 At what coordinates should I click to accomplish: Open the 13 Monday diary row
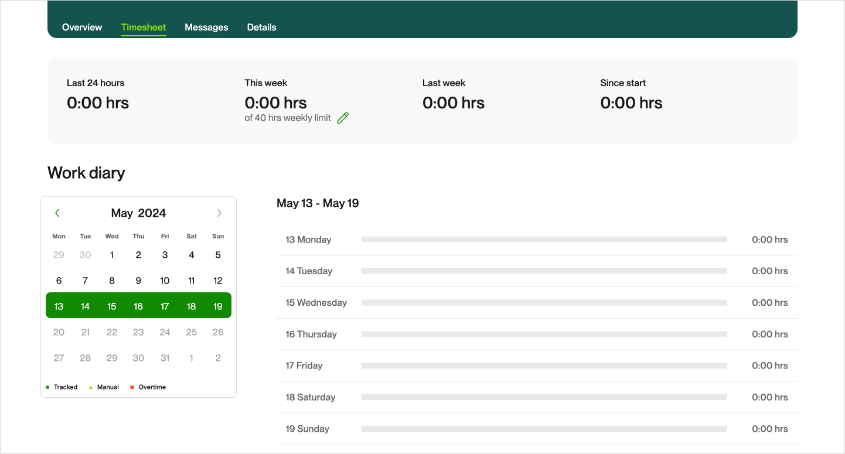point(537,240)
